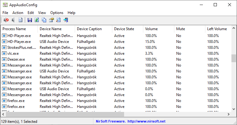Click the vertical scrollbar down arrow
The width and height of the screenshot is (237, 125).
[x=234, y=109]
